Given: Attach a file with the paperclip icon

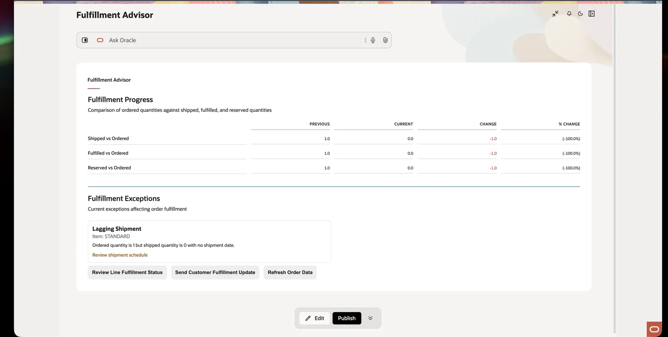Looking at the screenshot, I should coord(385,40).
